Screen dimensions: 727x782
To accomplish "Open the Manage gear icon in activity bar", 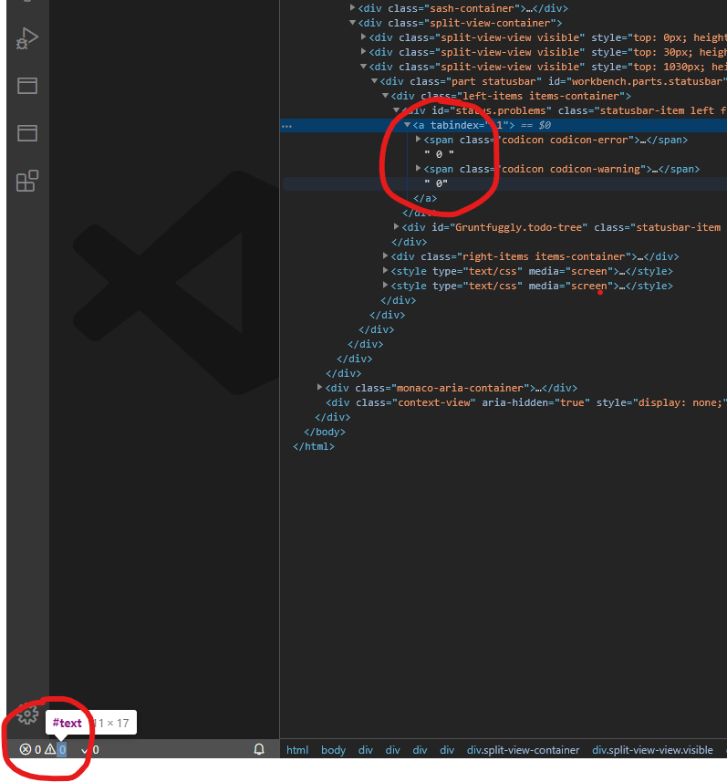I will [27, 714].
